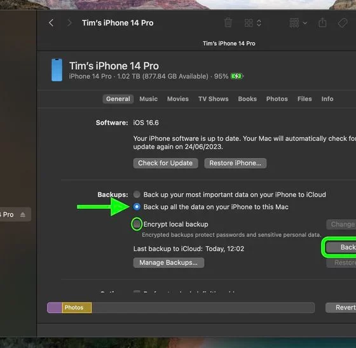Screen dimensions: 356x348
Task: Open view options up-down chevron selector
Action: (x=259, y=23)
